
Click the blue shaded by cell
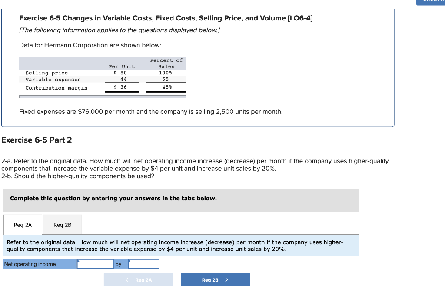(x=118, y=264)
